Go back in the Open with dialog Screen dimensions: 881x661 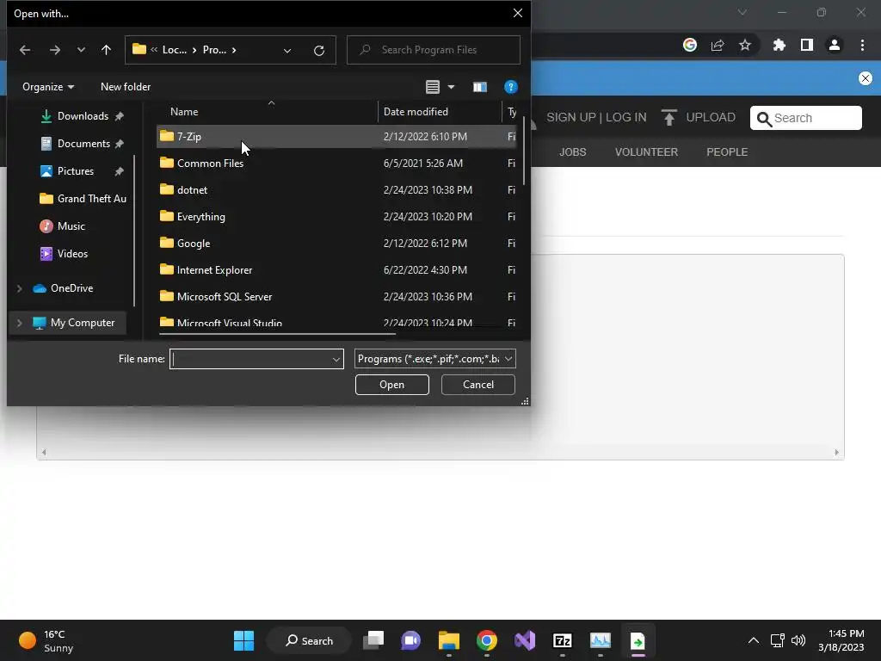click(25, 50)
